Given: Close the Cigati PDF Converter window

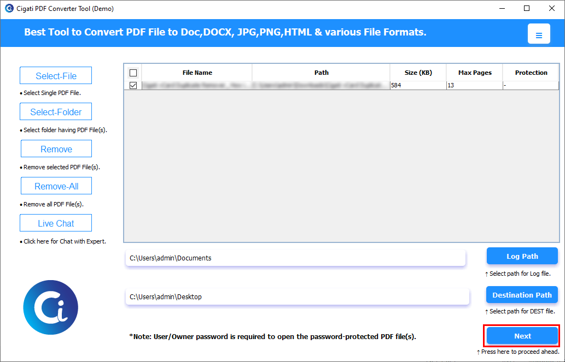Looking at the screenshot, I should (552, 8).
